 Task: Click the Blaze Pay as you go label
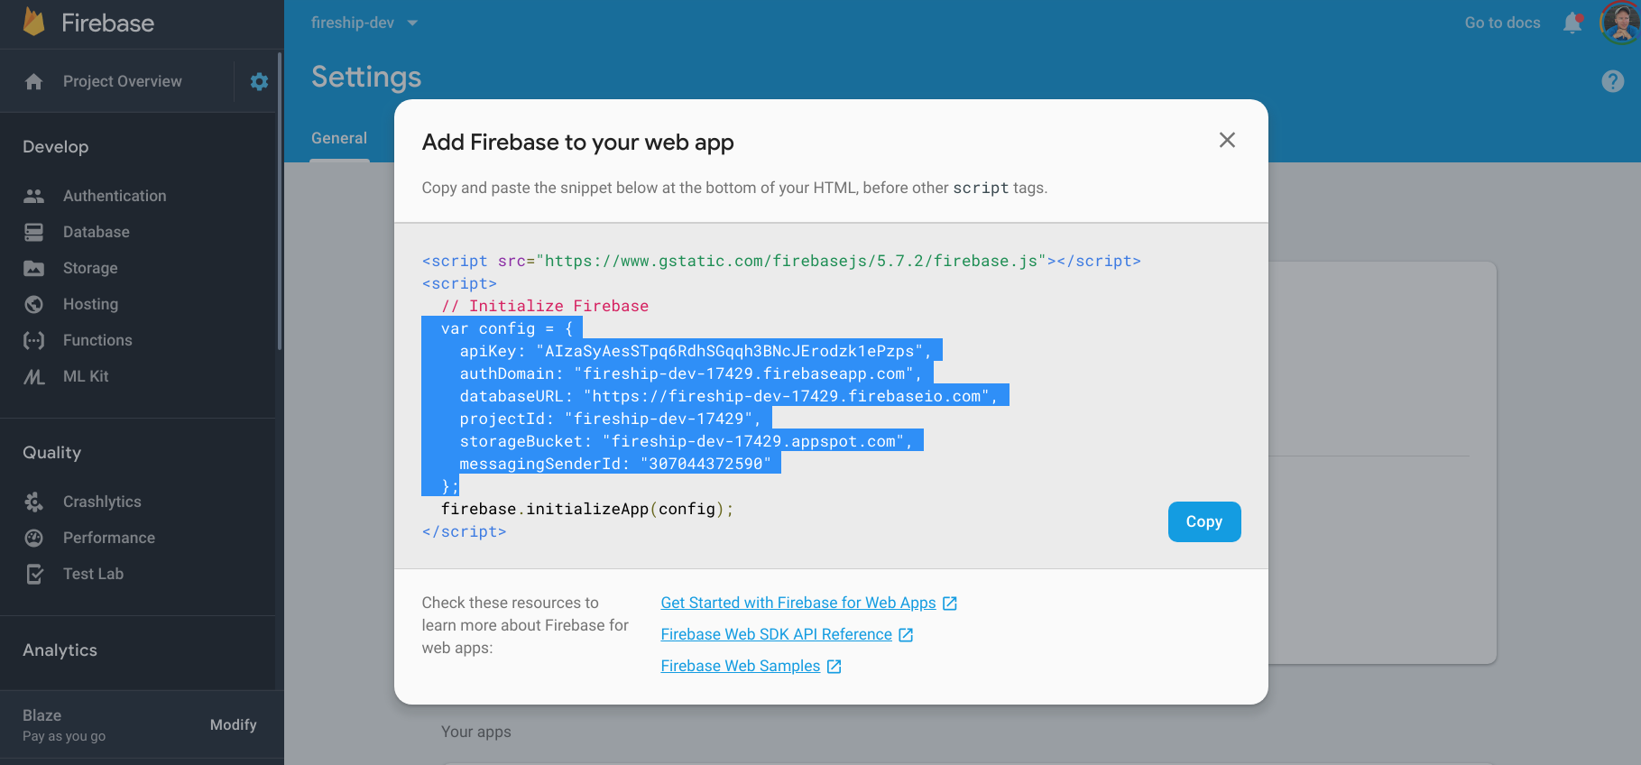pyautogui.click(x=64, y=725)
